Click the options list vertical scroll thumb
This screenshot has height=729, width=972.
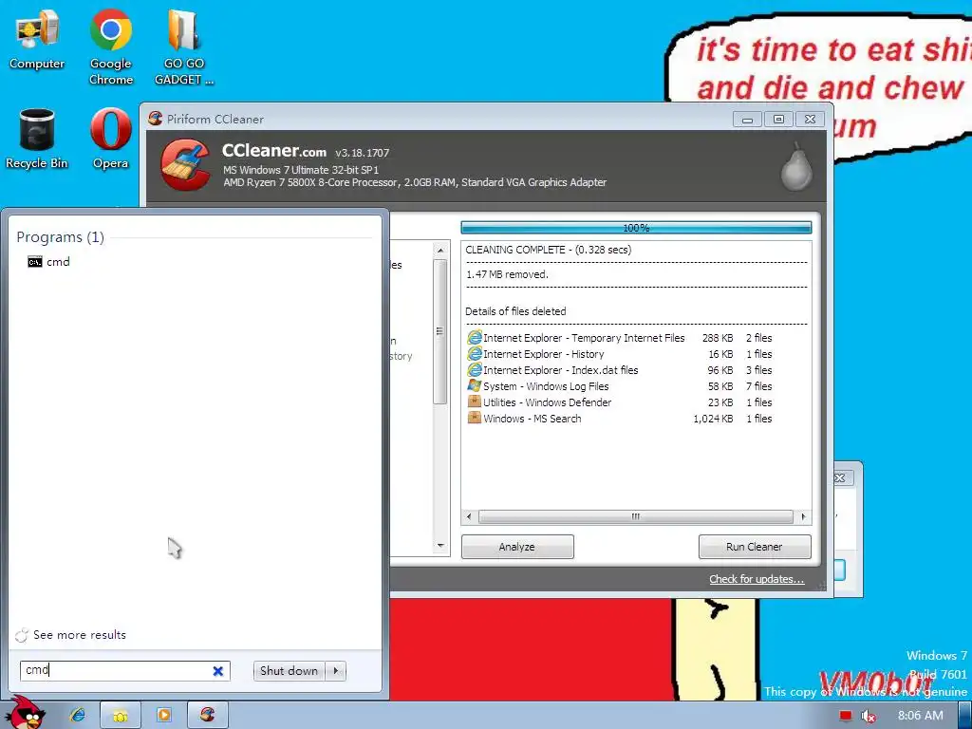pyautogui.click(x=440, y=331)
